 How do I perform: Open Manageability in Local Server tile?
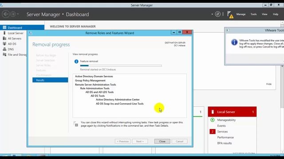click(x=226, y=120)
